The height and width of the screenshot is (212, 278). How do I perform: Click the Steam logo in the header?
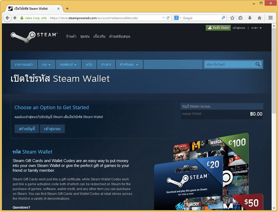pos(34,37)
